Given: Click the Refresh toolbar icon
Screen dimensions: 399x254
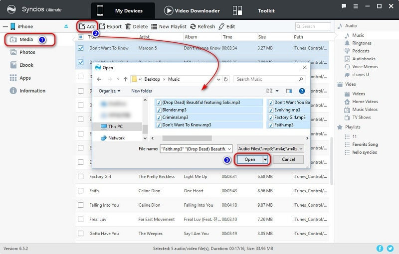Looking at the screenshot, I should [193, 26].
